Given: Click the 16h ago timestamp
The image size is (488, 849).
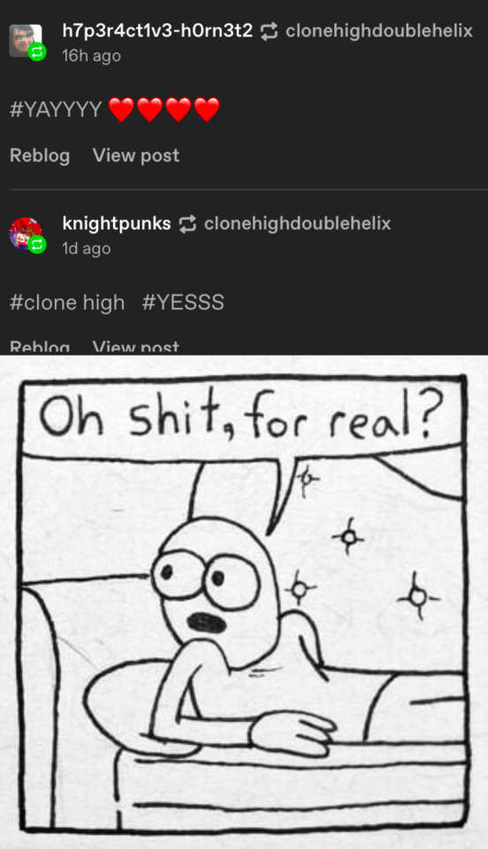Looking at the screenshot, I should (91, 56).
